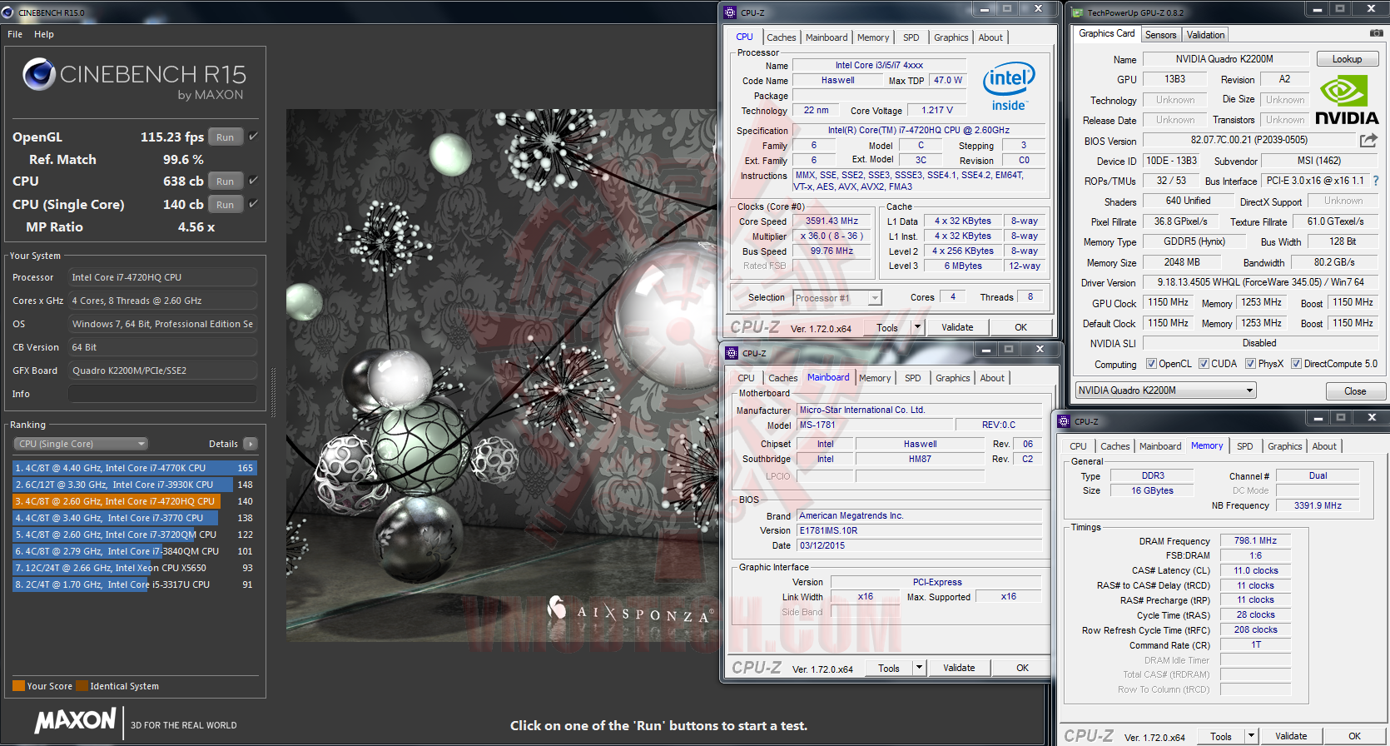Expand Tools arrow in CPU-Z Memory window
Image resolution: width=1390 pixels, height=746 pixels.
(1251, 736)
